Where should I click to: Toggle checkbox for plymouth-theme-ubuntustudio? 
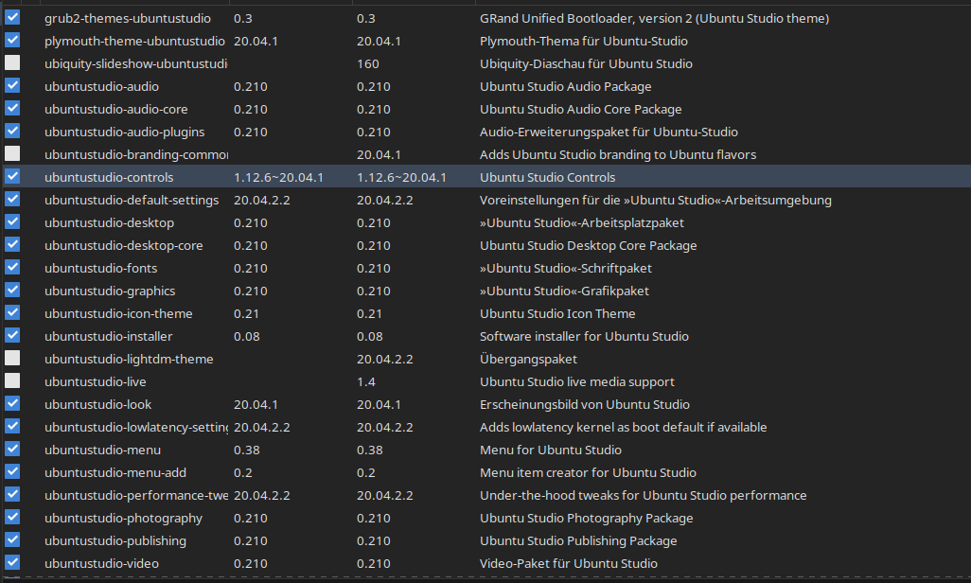(x=12, y=41)
